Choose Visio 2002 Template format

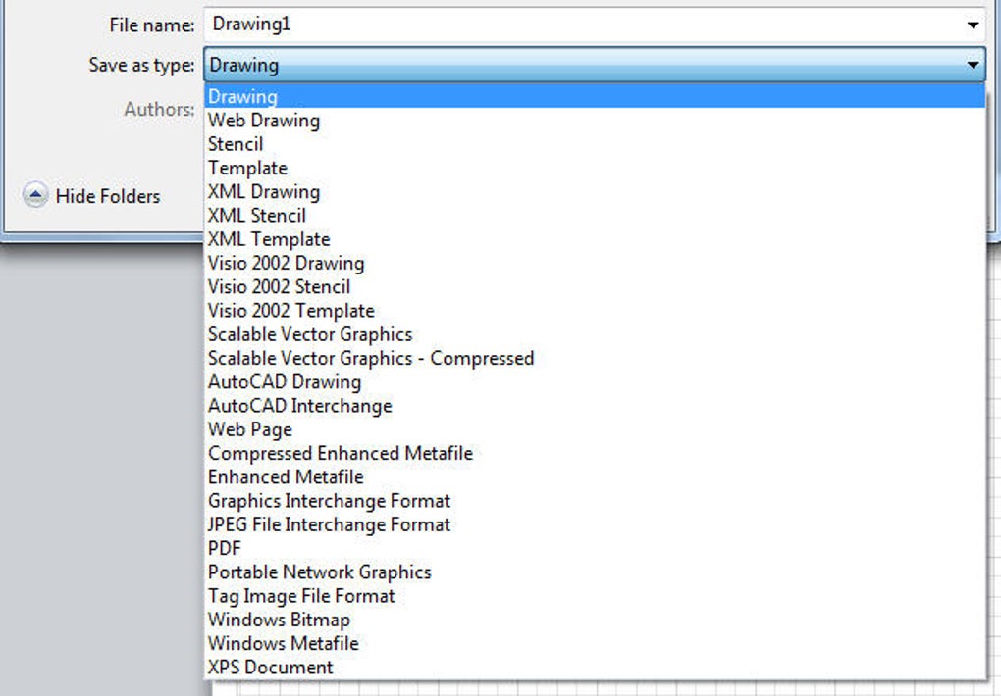pyautogui.click(x=595, y=310)
